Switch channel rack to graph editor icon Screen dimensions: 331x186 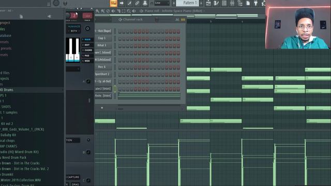[177, 20]
